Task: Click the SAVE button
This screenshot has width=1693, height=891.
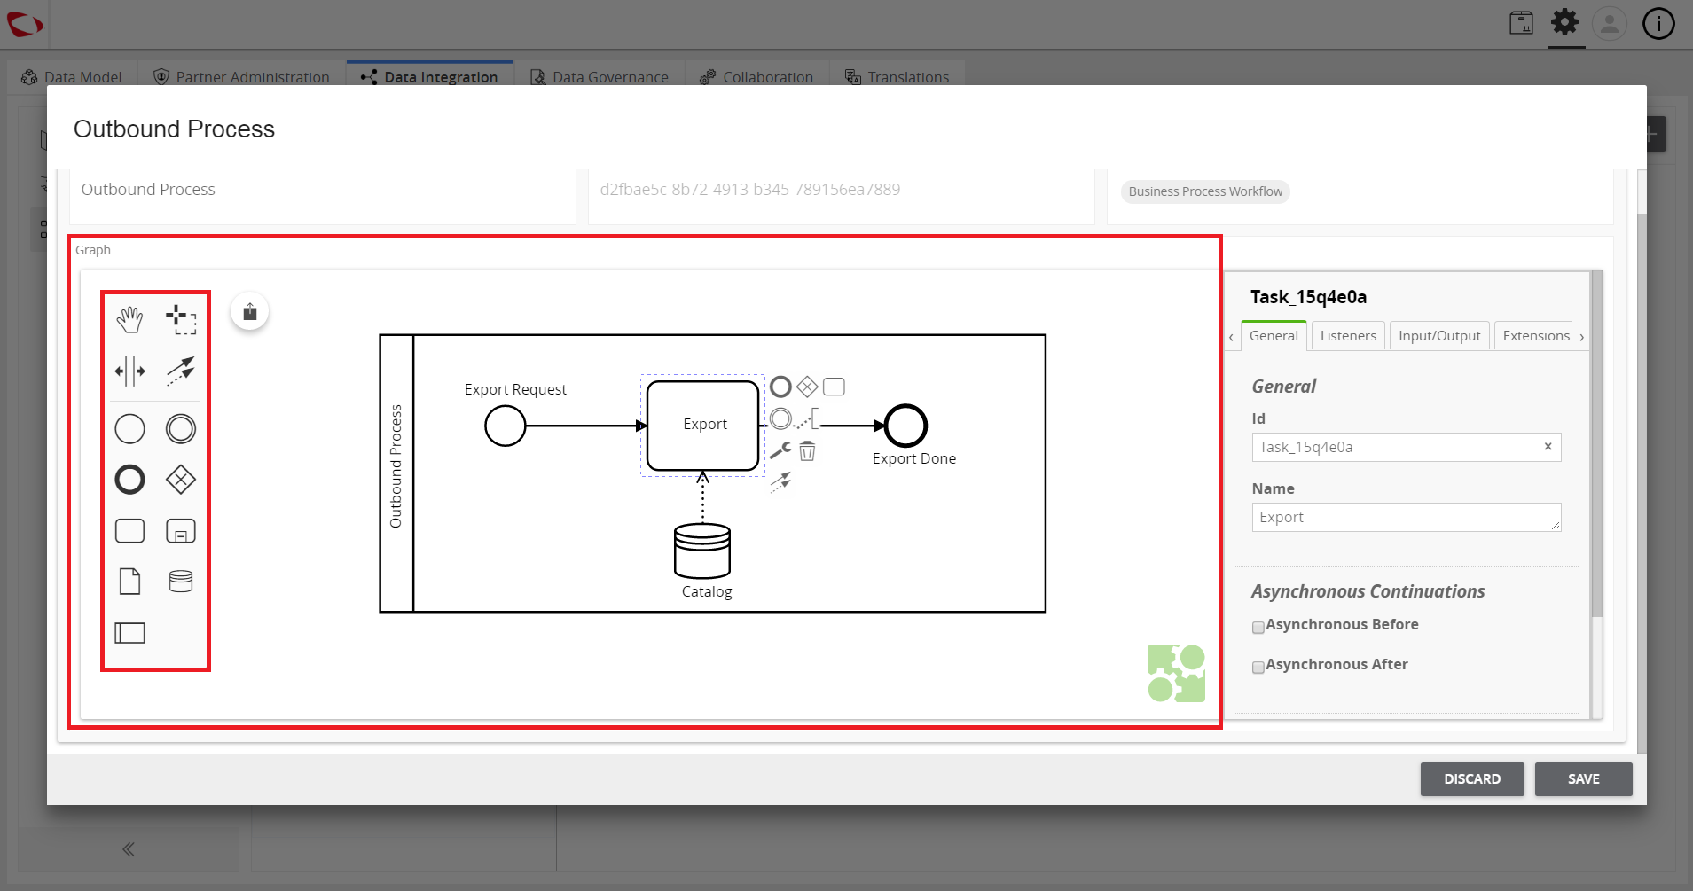Action: [1583, 779]
